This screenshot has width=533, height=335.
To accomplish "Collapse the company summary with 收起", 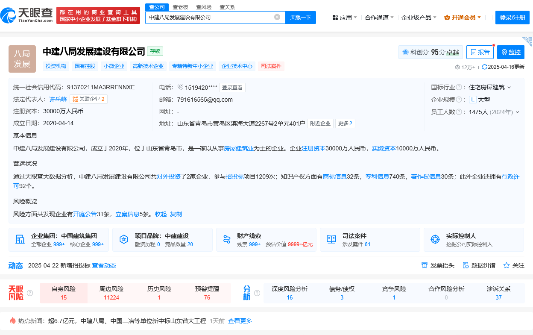I will coord(161,214).
